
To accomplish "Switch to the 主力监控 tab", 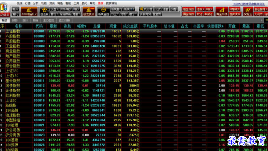I will click(x=49, y=21).
